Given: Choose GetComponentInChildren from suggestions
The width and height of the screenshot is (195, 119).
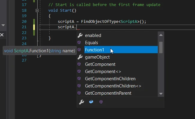Looking at the screenshot, I should (x=117, y=79).
